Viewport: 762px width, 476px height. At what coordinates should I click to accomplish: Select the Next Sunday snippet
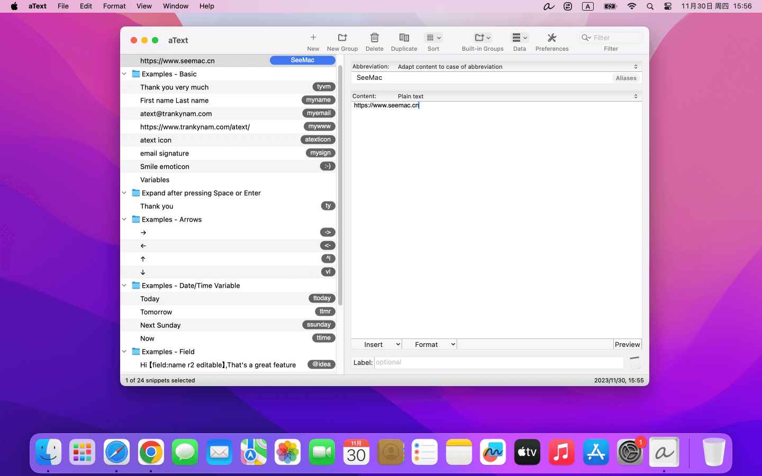click(x=228, y=325)
